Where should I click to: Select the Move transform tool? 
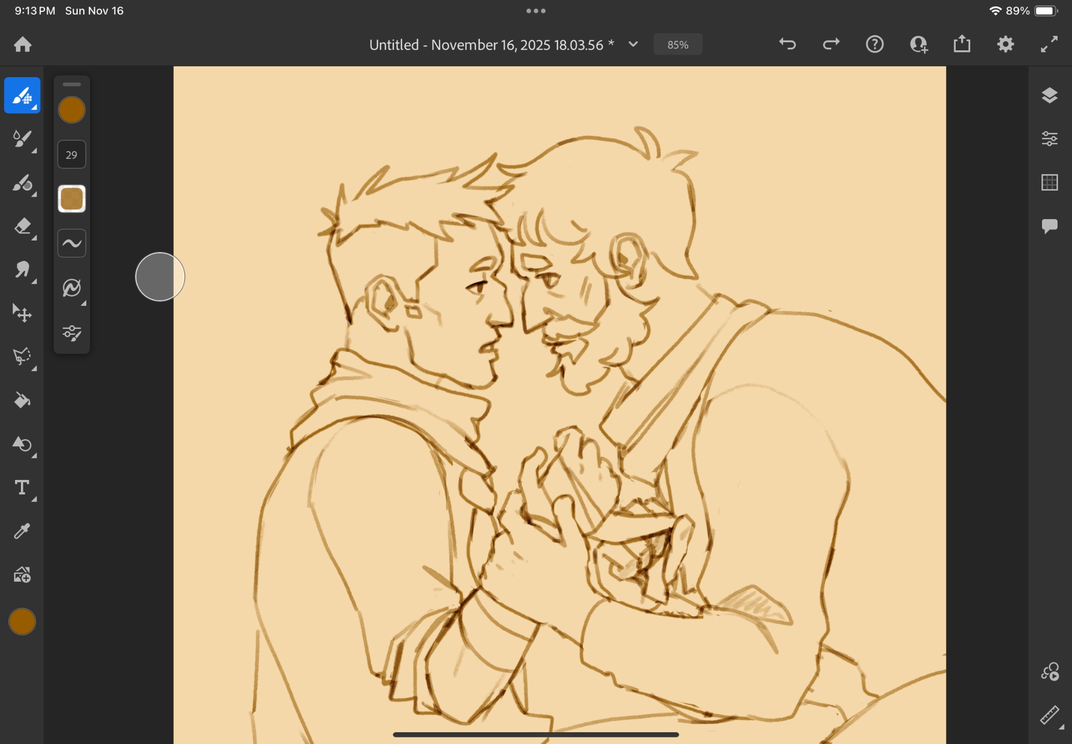(22, 313)
